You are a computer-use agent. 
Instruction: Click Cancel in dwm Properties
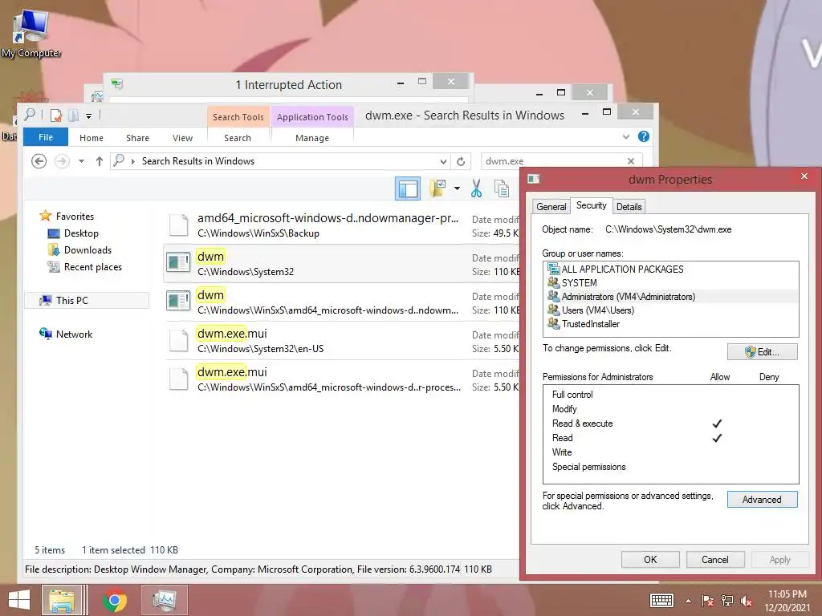[x=715, y=559]
